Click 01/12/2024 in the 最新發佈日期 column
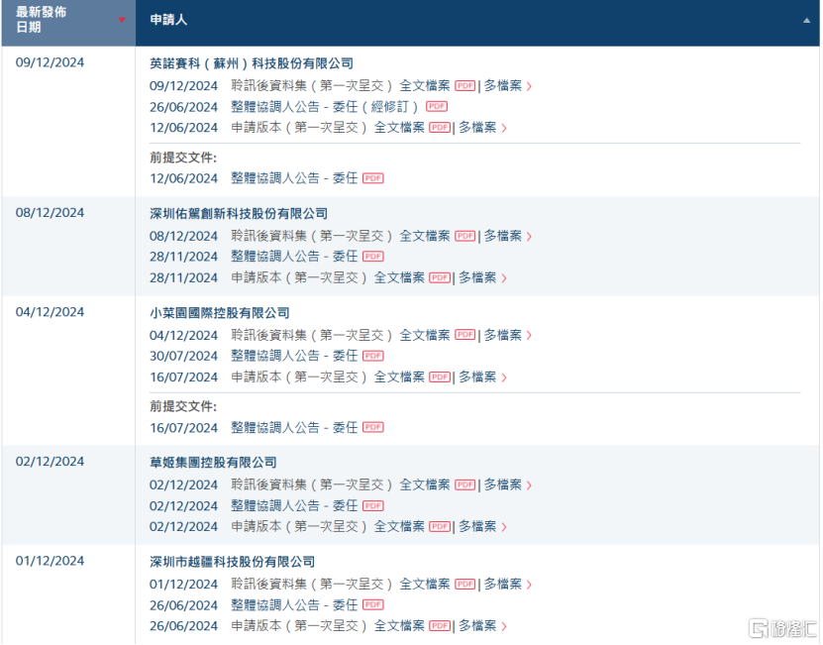 click(50, 561)
